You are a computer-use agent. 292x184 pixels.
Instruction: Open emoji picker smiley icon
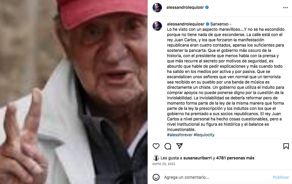coord(156,177)
